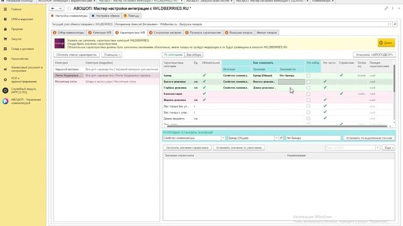
Task: Open CRM и маркетинг sidebar section
Action: pyautogui.click(x=22, y=19)
